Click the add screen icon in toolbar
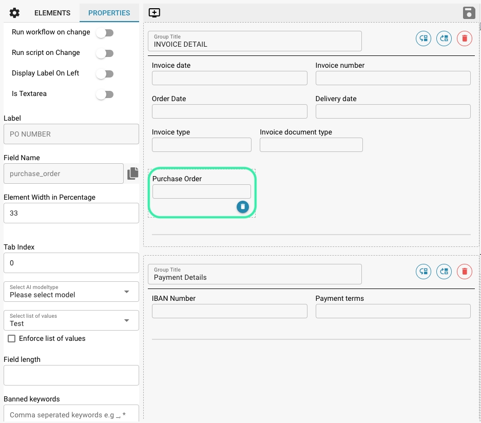The height and width of the screenshot is (423, 481). click(154, 13)
